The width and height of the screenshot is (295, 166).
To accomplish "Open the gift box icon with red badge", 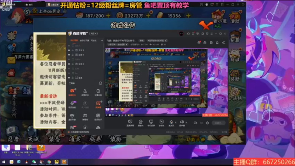I will (x=199, y=42).
